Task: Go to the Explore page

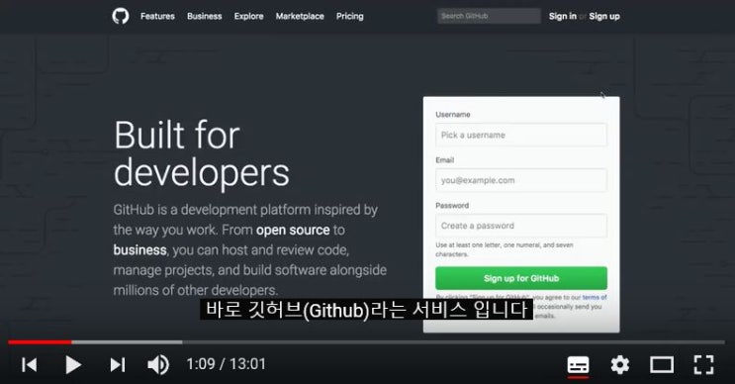Action: click(x=249, y=16)
